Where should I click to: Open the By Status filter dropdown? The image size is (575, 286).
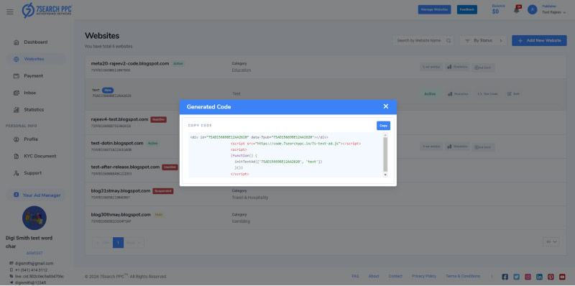483,41
